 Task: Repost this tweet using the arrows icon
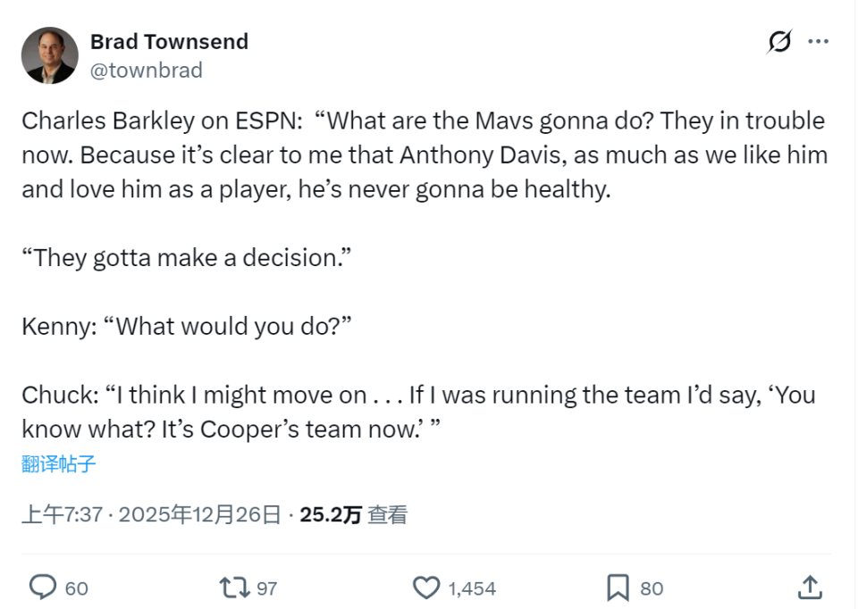234,587
